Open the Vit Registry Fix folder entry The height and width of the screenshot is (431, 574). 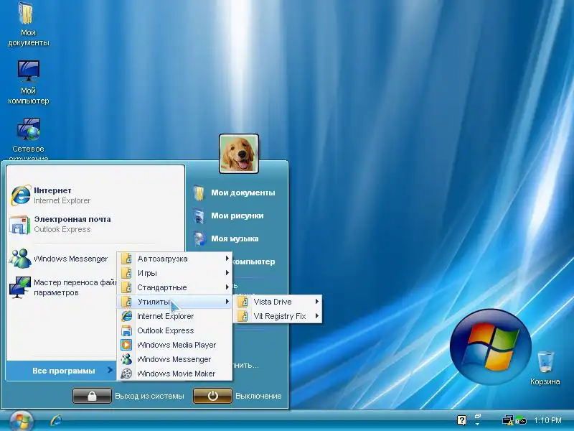pos(278,316)
